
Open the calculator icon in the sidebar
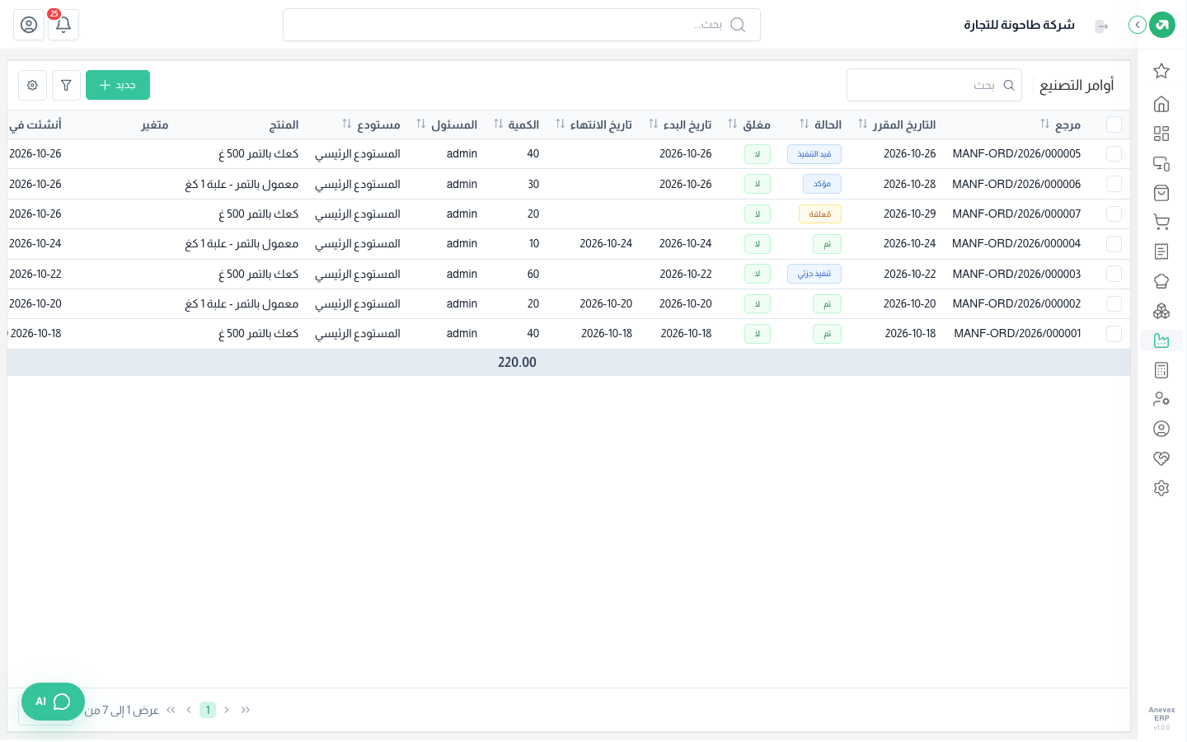(x=1161, y=370)
